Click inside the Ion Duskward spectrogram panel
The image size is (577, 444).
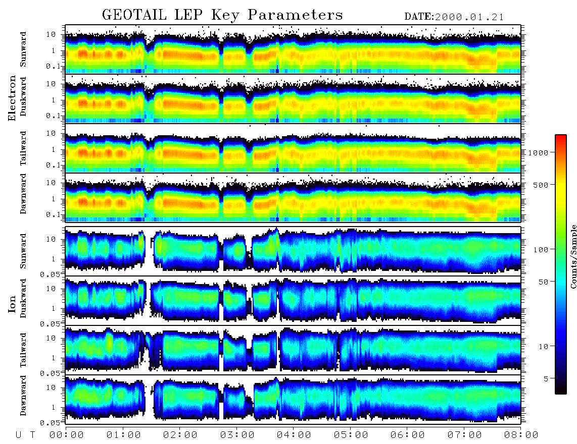(x=293, y=300)
